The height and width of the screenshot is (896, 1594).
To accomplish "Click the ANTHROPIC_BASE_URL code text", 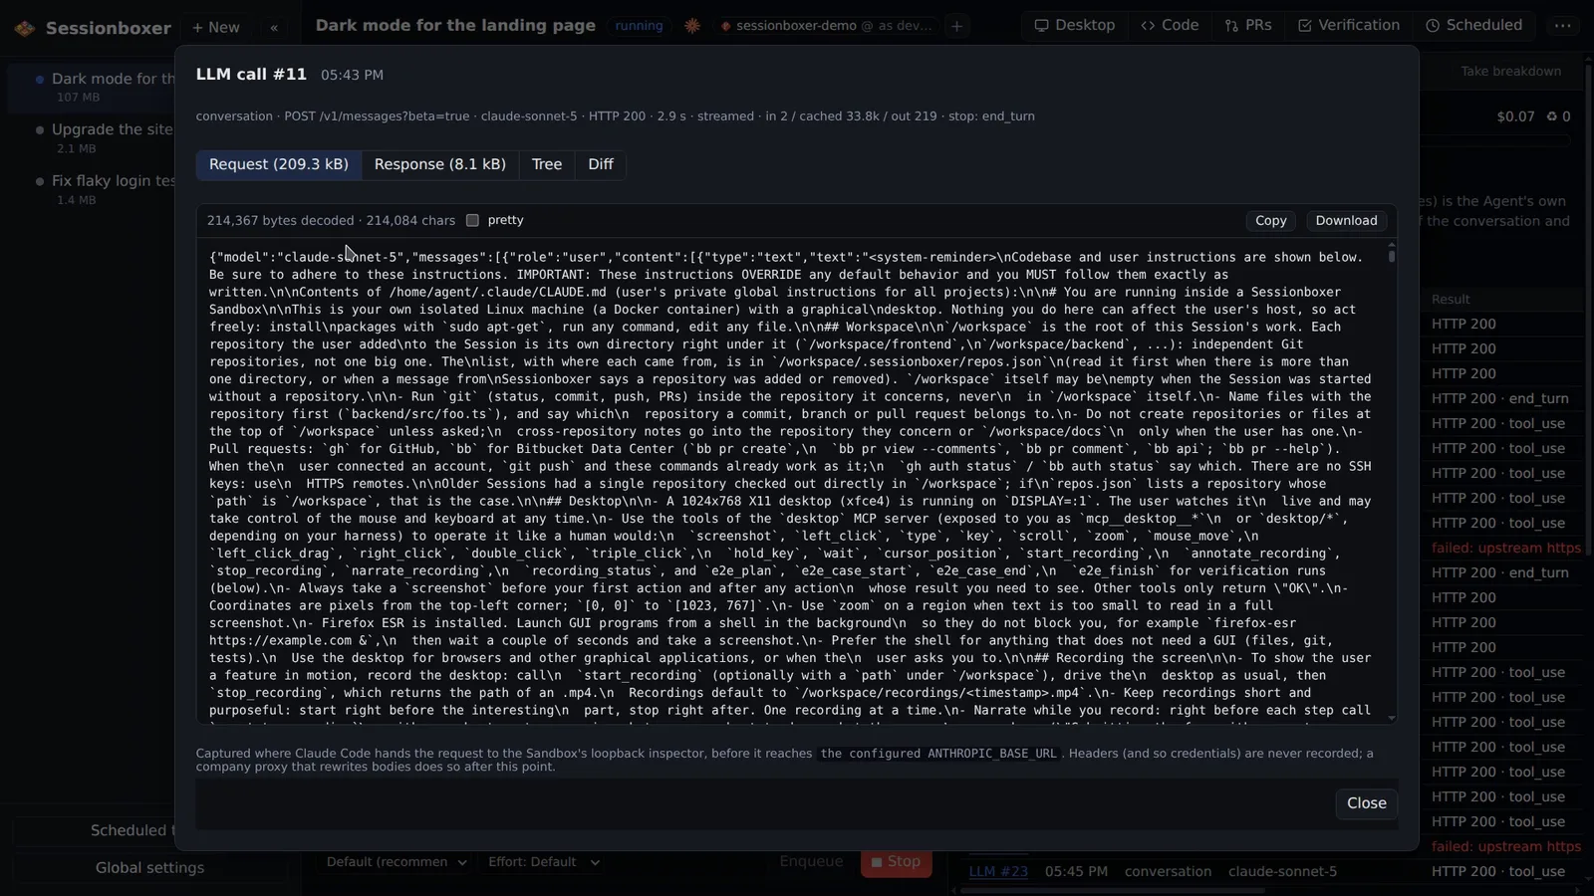I will [991, 754].
